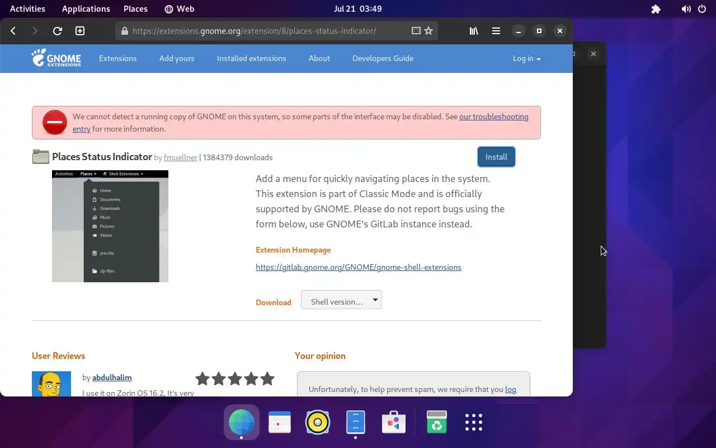Click the five-star rating of abdulhalim's review
Image resolution: width=716 pixels, height=448 pixels.
[235, 379]
